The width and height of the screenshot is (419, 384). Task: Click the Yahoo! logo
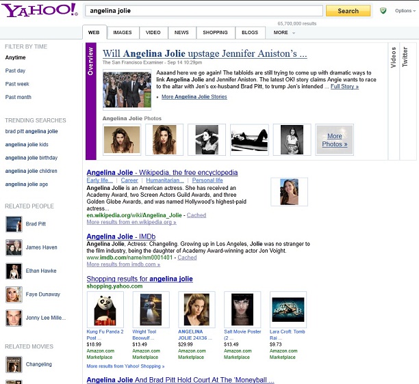40,10
